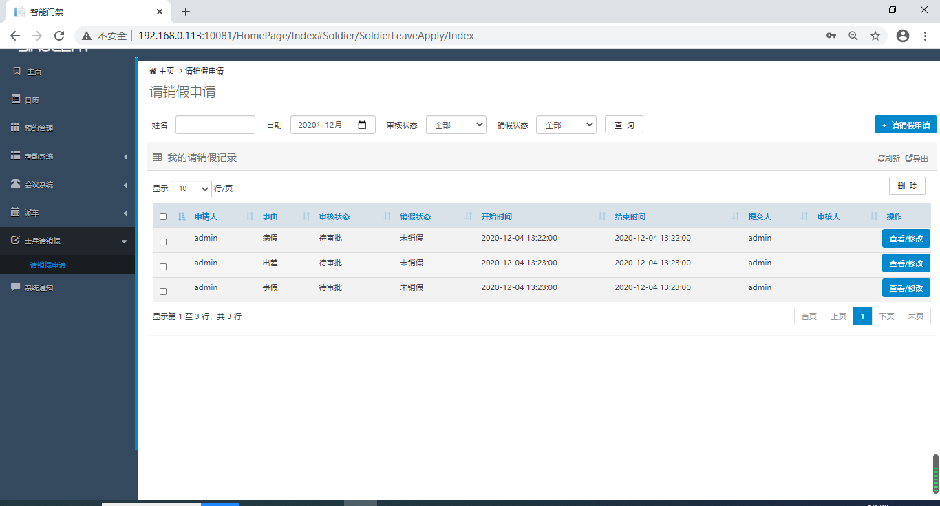Click the export icon labeled 导出
Image resolution: width=940 pixels, height=506 pixels.
[x=909, y=158]
